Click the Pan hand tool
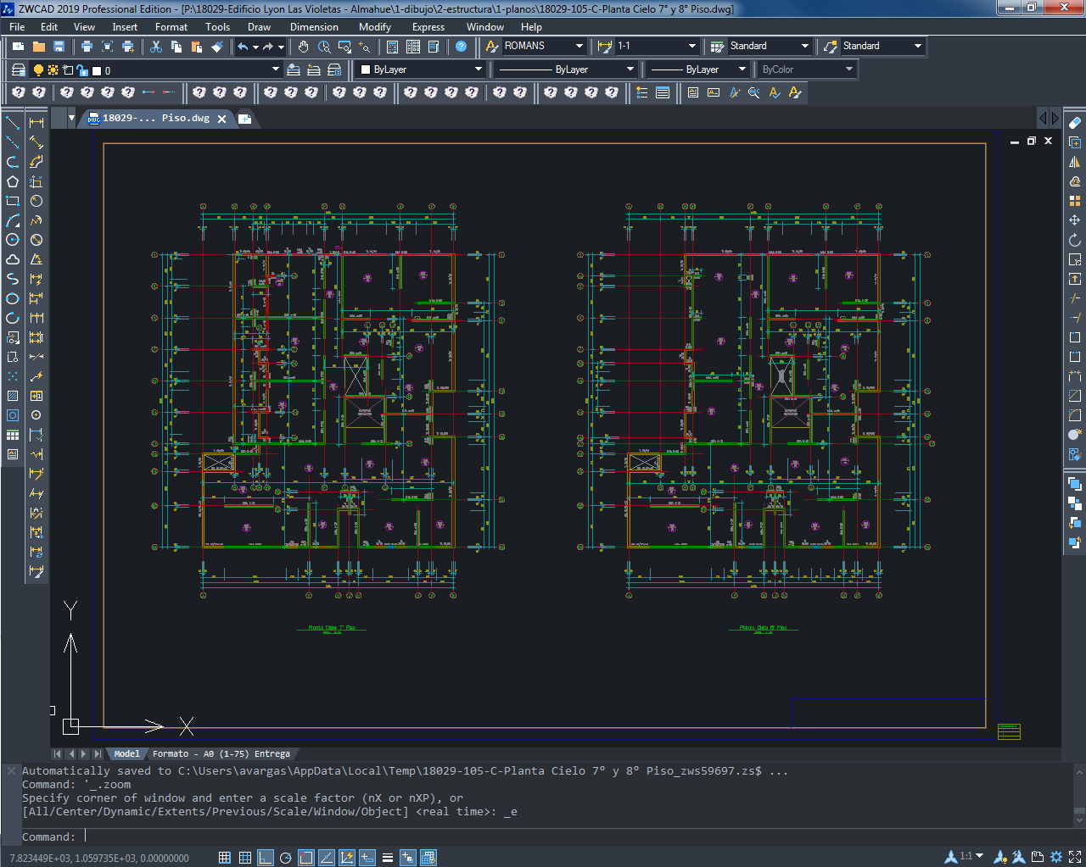Screen dimensions: 1086x867 click(x=303, y=47)
